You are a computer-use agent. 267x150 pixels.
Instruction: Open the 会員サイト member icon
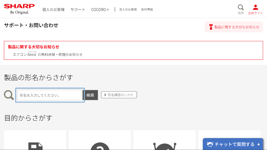tap(255, 7)
